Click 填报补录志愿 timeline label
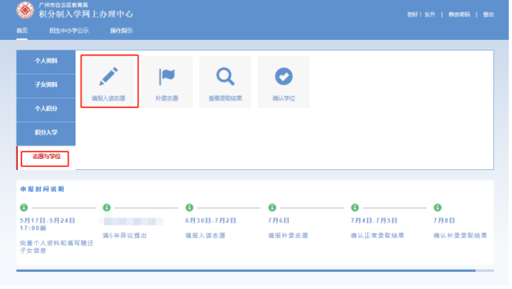 pyautogui.click(x=288, y=236)
